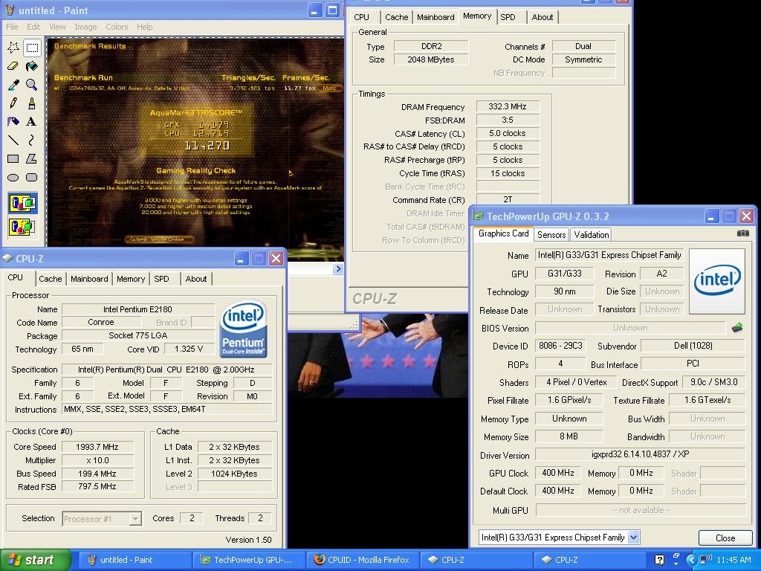Open the system tray help question icon

pyautogui.click(x=660, y=560)
